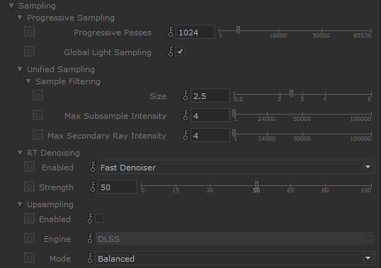Click the keyframe icon for Max Secondary Ray Intensity

(186, 135)
